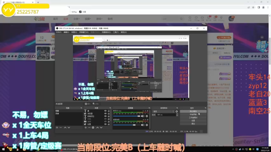The image size is (271, 152).
Task: Expand the Douyu 游戏 dropdown
Action: click(99, 19)
